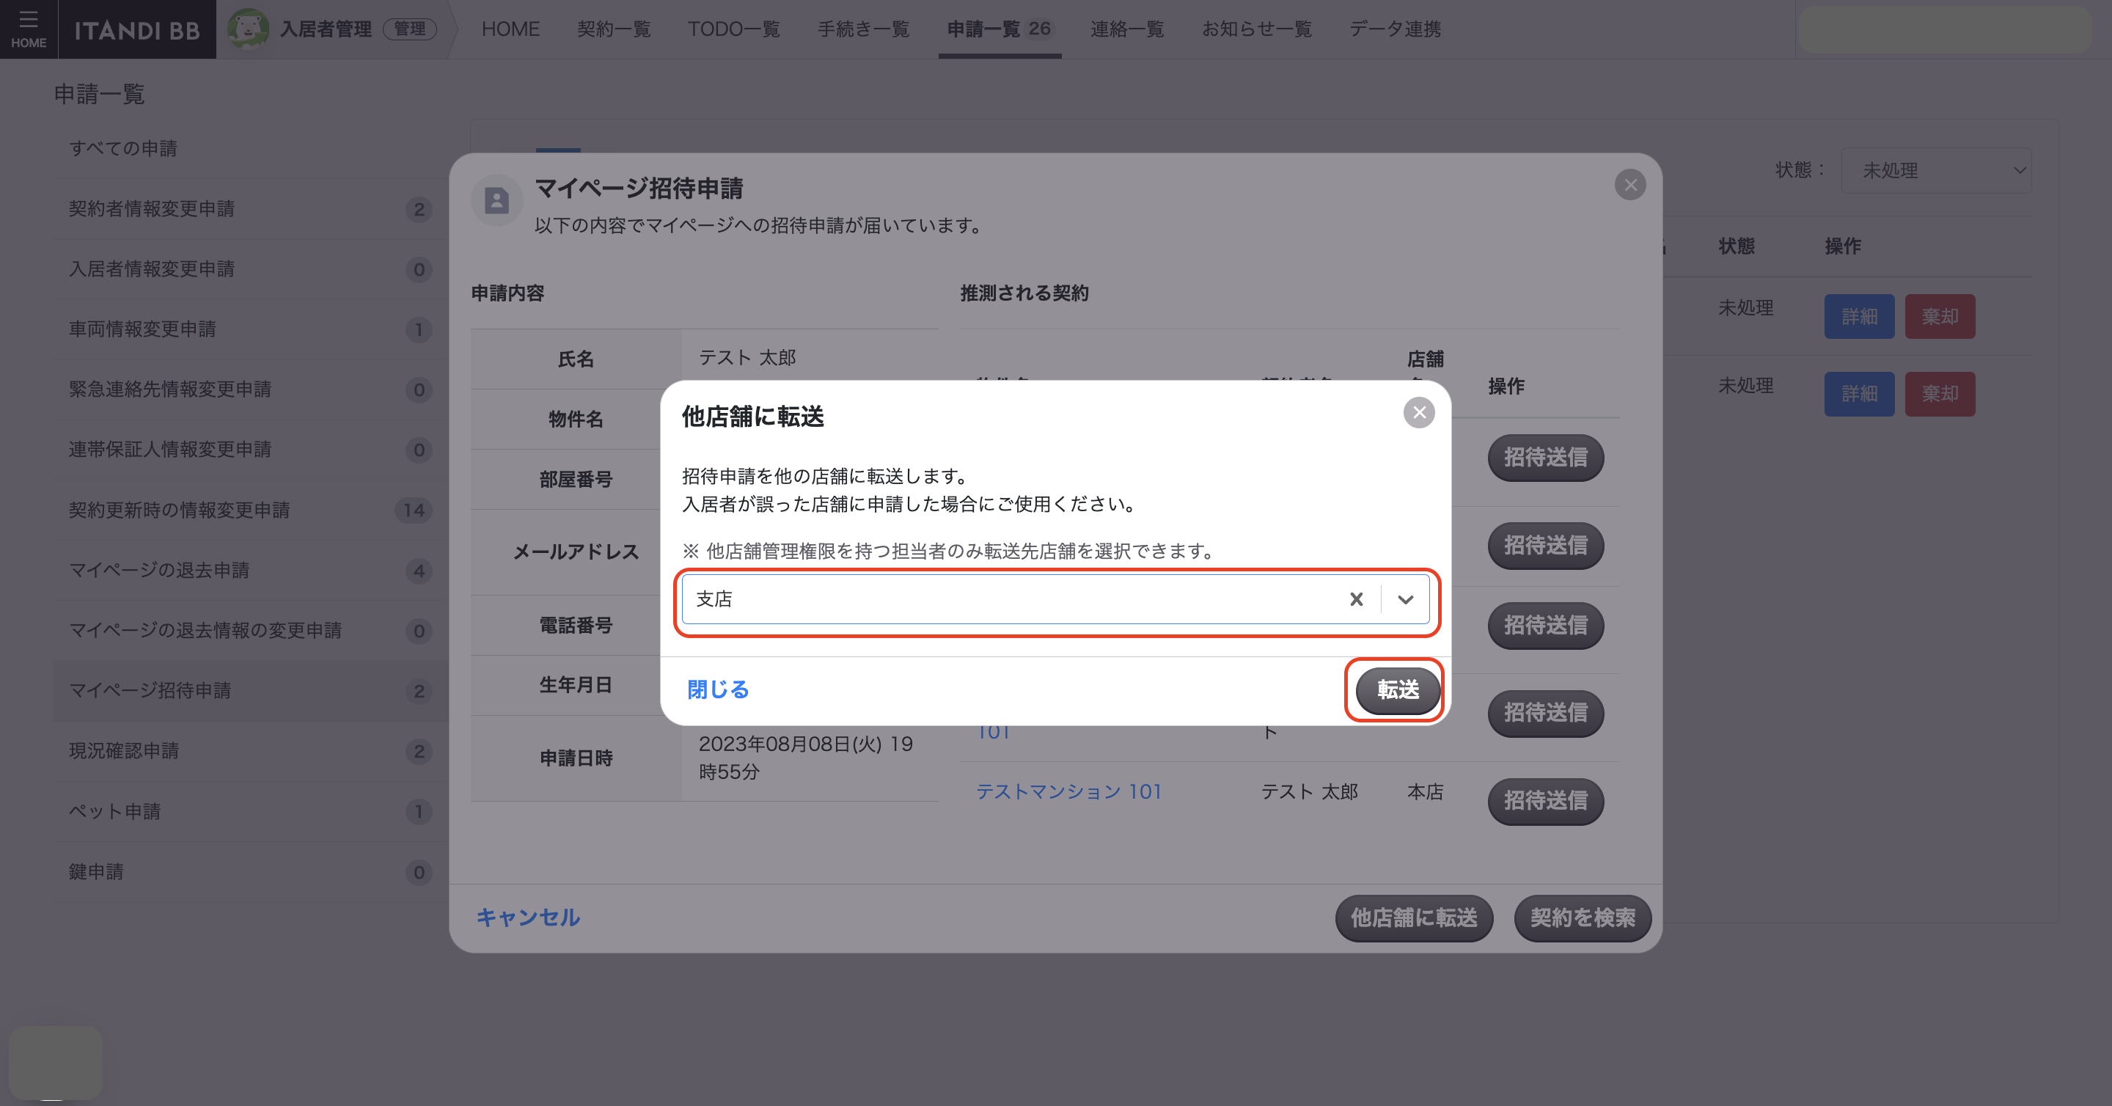Select ペット申請 in sidebar
The image size is (2112, 1106).
click(x=250, y=812)
